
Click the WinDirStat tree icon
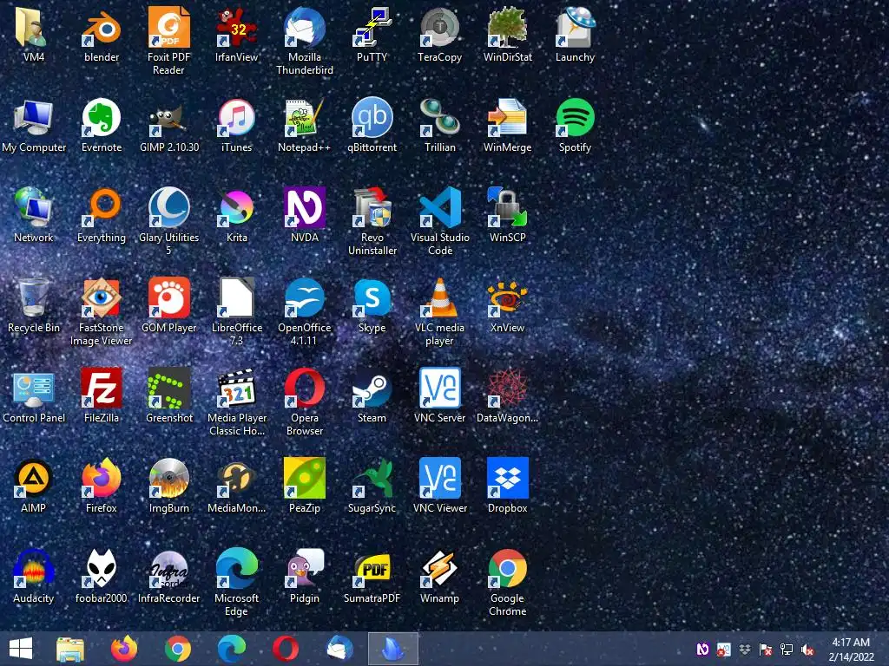pos(507,27)
